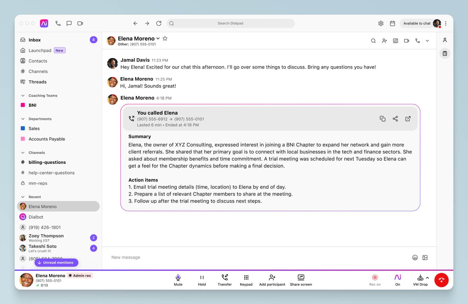Hang up the call with red button
This screenshot has height=304, width=468.
(441, 280)
